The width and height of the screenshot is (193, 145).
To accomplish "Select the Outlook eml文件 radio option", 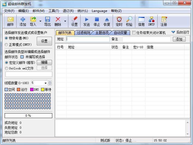I will click(7, 68).
